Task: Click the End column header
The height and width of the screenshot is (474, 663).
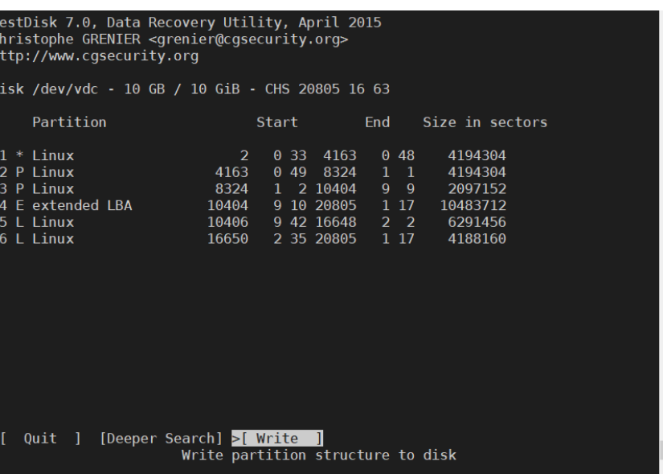Action: pos(377,123)
